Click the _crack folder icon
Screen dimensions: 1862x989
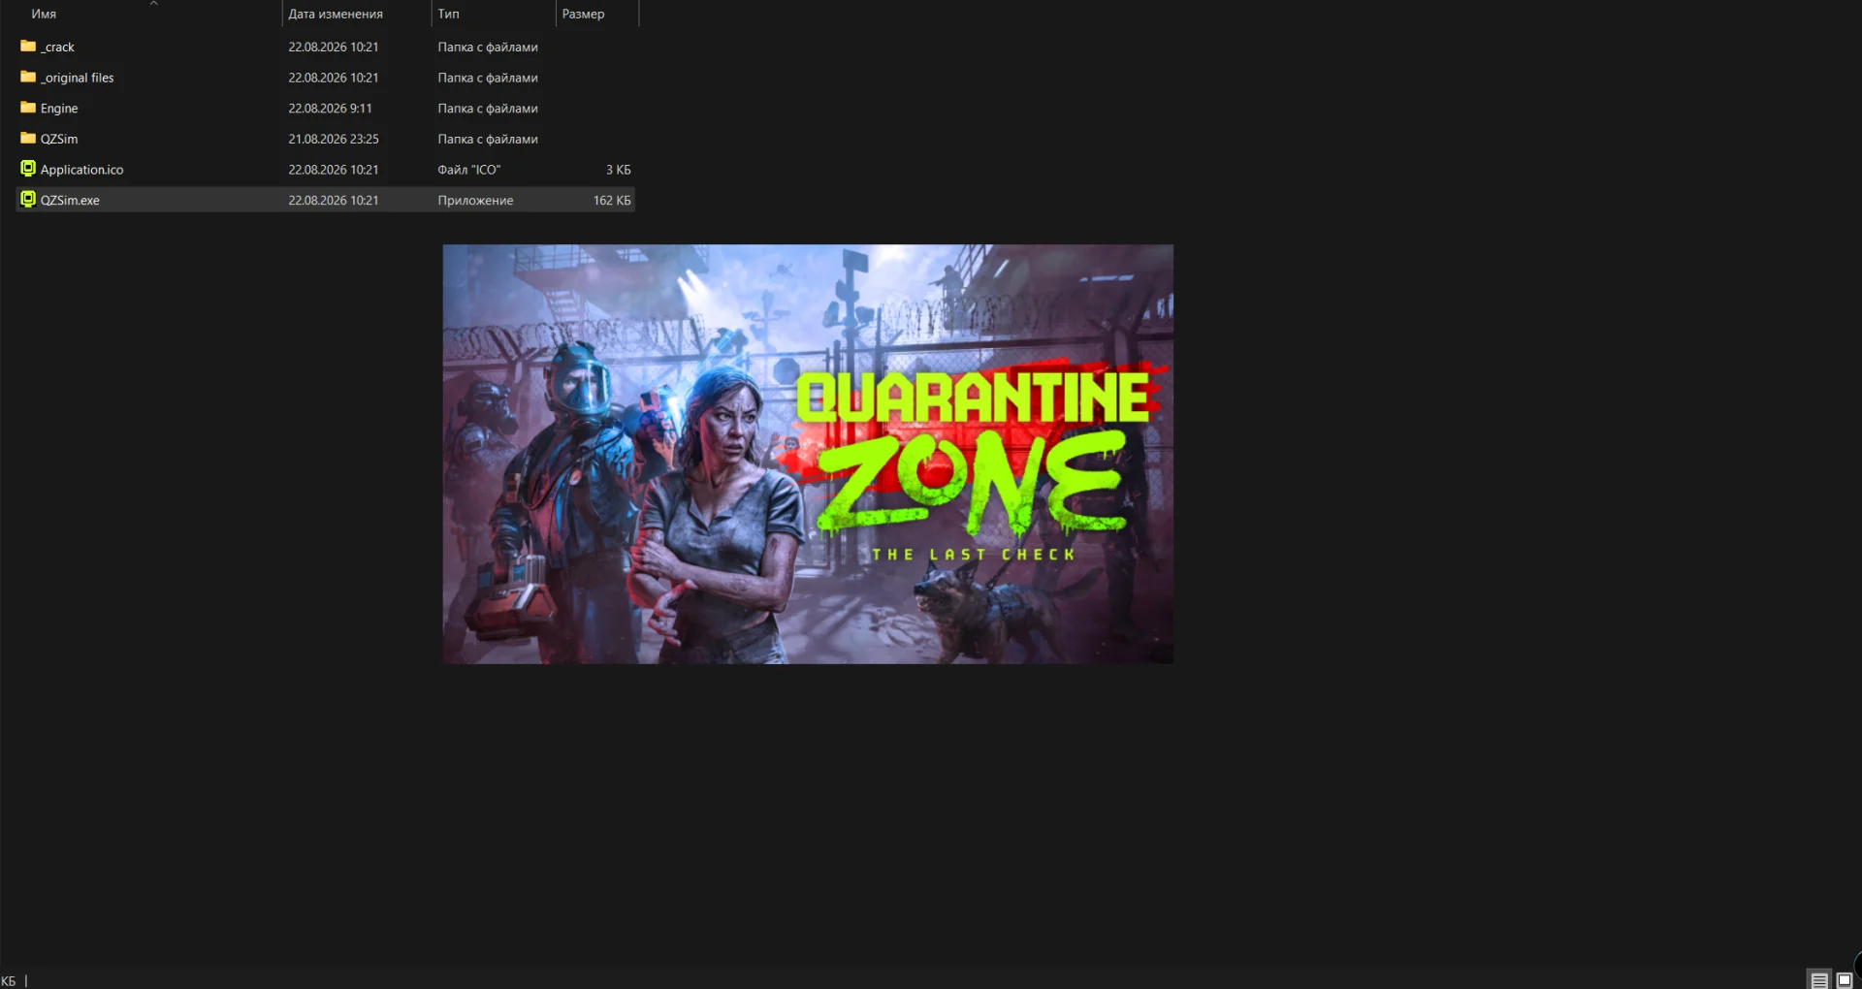(28, 47)
